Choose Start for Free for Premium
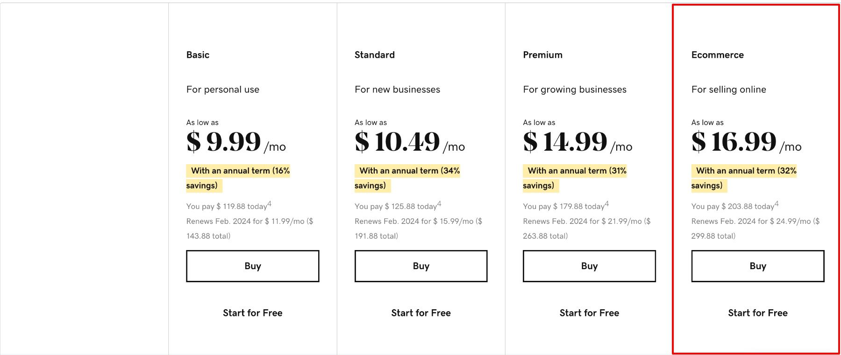Image resolution: width=841 pixels, height=355 pixels. click(x=589, y=313)
